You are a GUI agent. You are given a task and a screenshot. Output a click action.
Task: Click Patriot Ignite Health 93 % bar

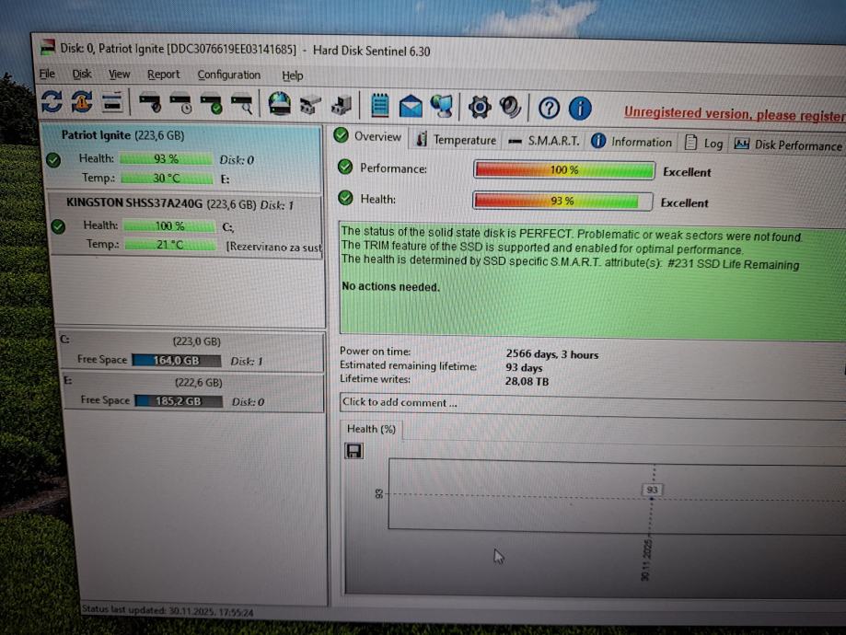166,158
